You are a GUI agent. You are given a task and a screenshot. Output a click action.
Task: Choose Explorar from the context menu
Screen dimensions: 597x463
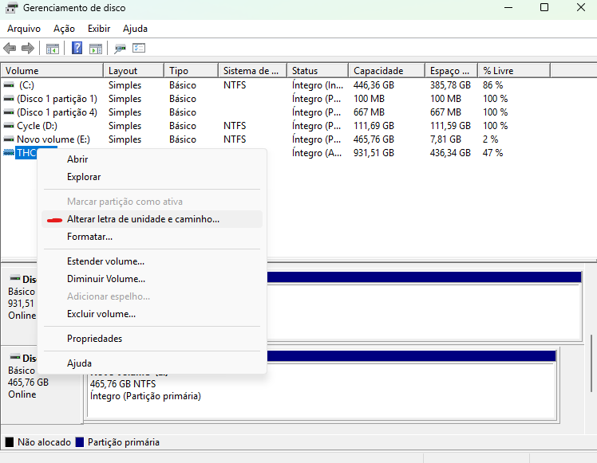pos(152,177)
